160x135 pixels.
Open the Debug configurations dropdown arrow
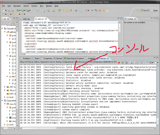pyautogui.click(x=20, y=11)
